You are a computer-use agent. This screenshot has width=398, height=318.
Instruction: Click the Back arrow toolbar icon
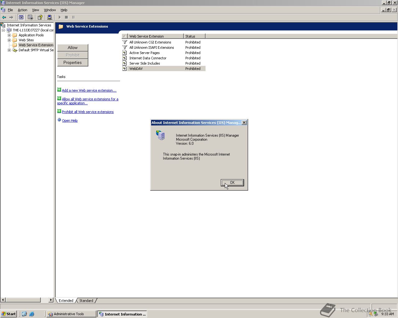pos(4,17)
